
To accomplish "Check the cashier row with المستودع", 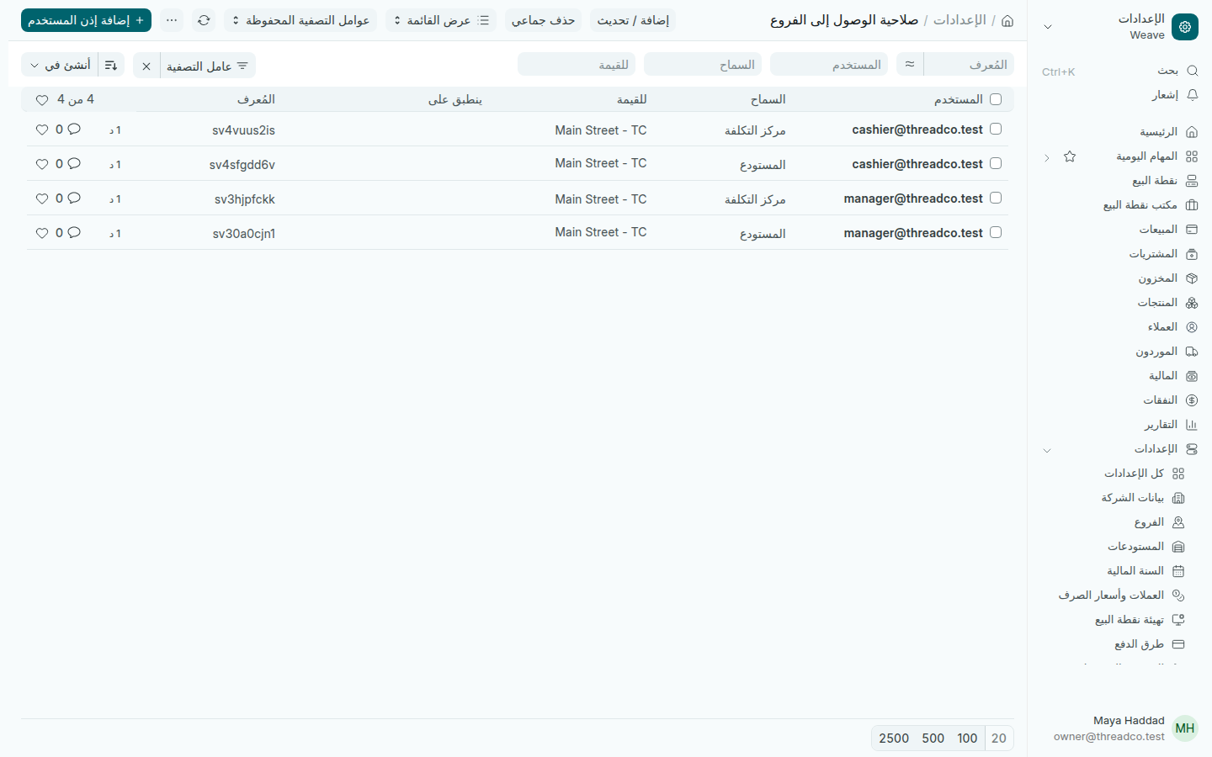I will click(996, 163).
